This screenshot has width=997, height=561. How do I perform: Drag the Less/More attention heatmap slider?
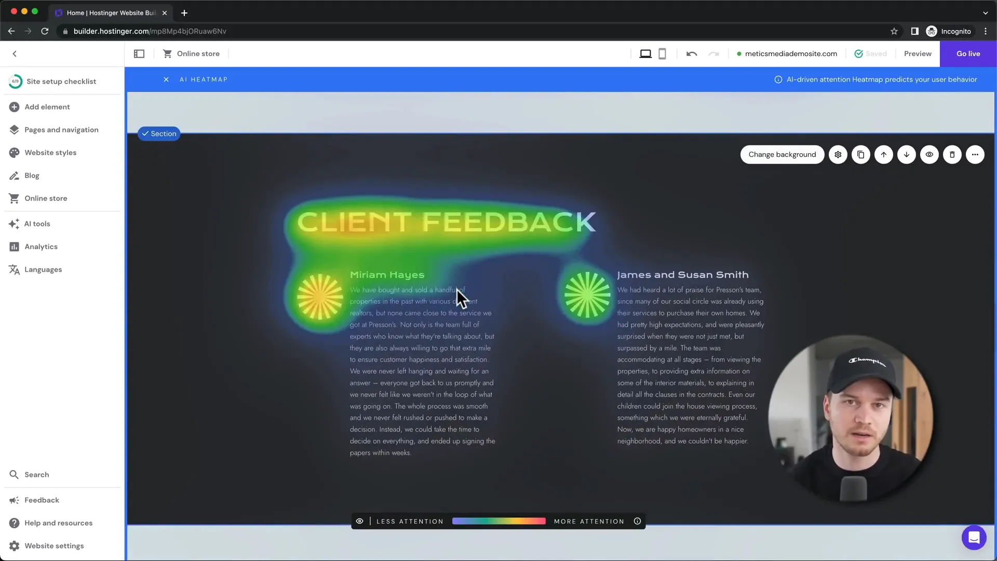coord(498,522)
